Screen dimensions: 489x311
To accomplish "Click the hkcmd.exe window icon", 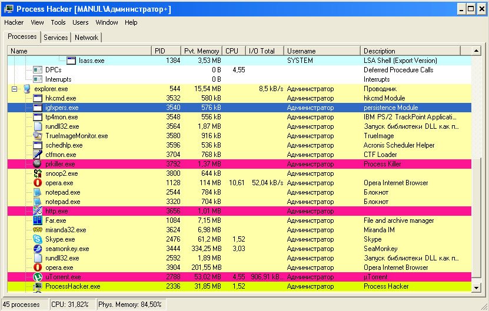I will pyautogui.click(x=38, y=98).
